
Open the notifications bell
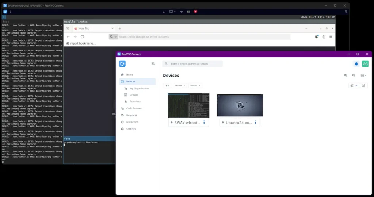[x=356, y=64]
